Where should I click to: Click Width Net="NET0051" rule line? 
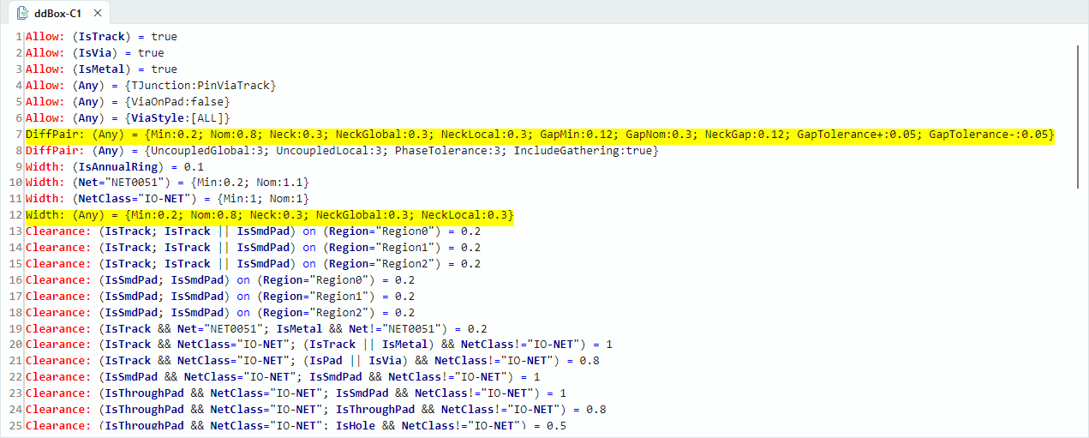click(x=167, y=183)
